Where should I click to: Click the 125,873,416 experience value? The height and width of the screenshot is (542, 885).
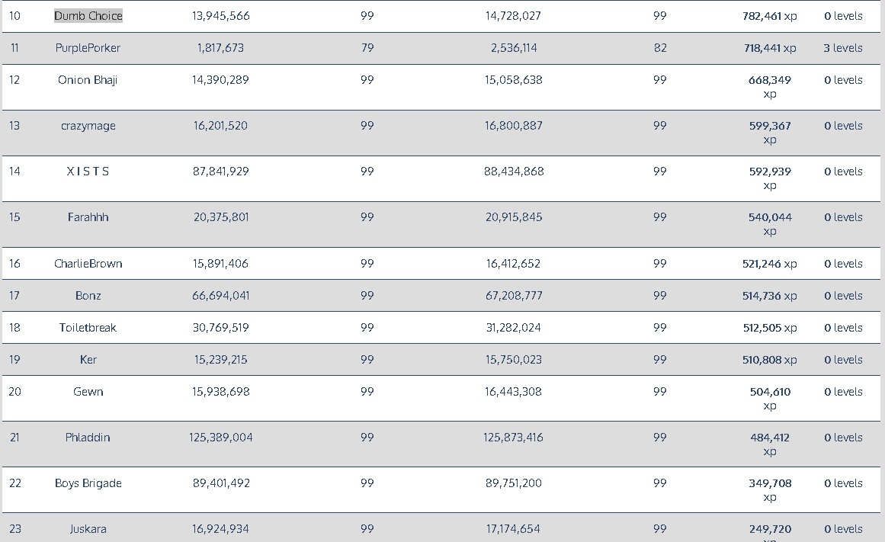coord(513,438)
